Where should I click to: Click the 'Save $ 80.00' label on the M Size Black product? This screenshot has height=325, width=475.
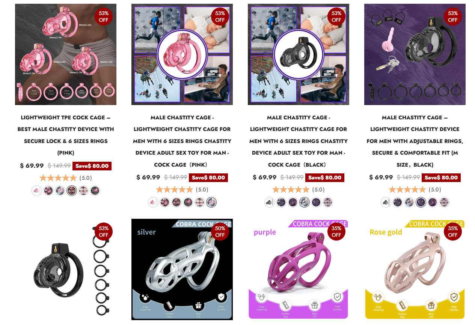[441, 178]
